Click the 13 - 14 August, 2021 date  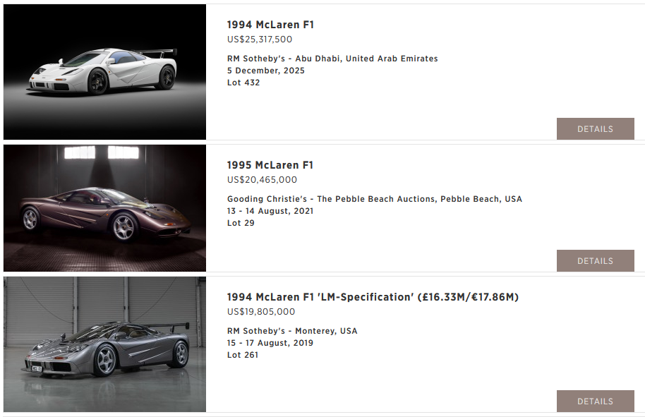pos(270,211)
